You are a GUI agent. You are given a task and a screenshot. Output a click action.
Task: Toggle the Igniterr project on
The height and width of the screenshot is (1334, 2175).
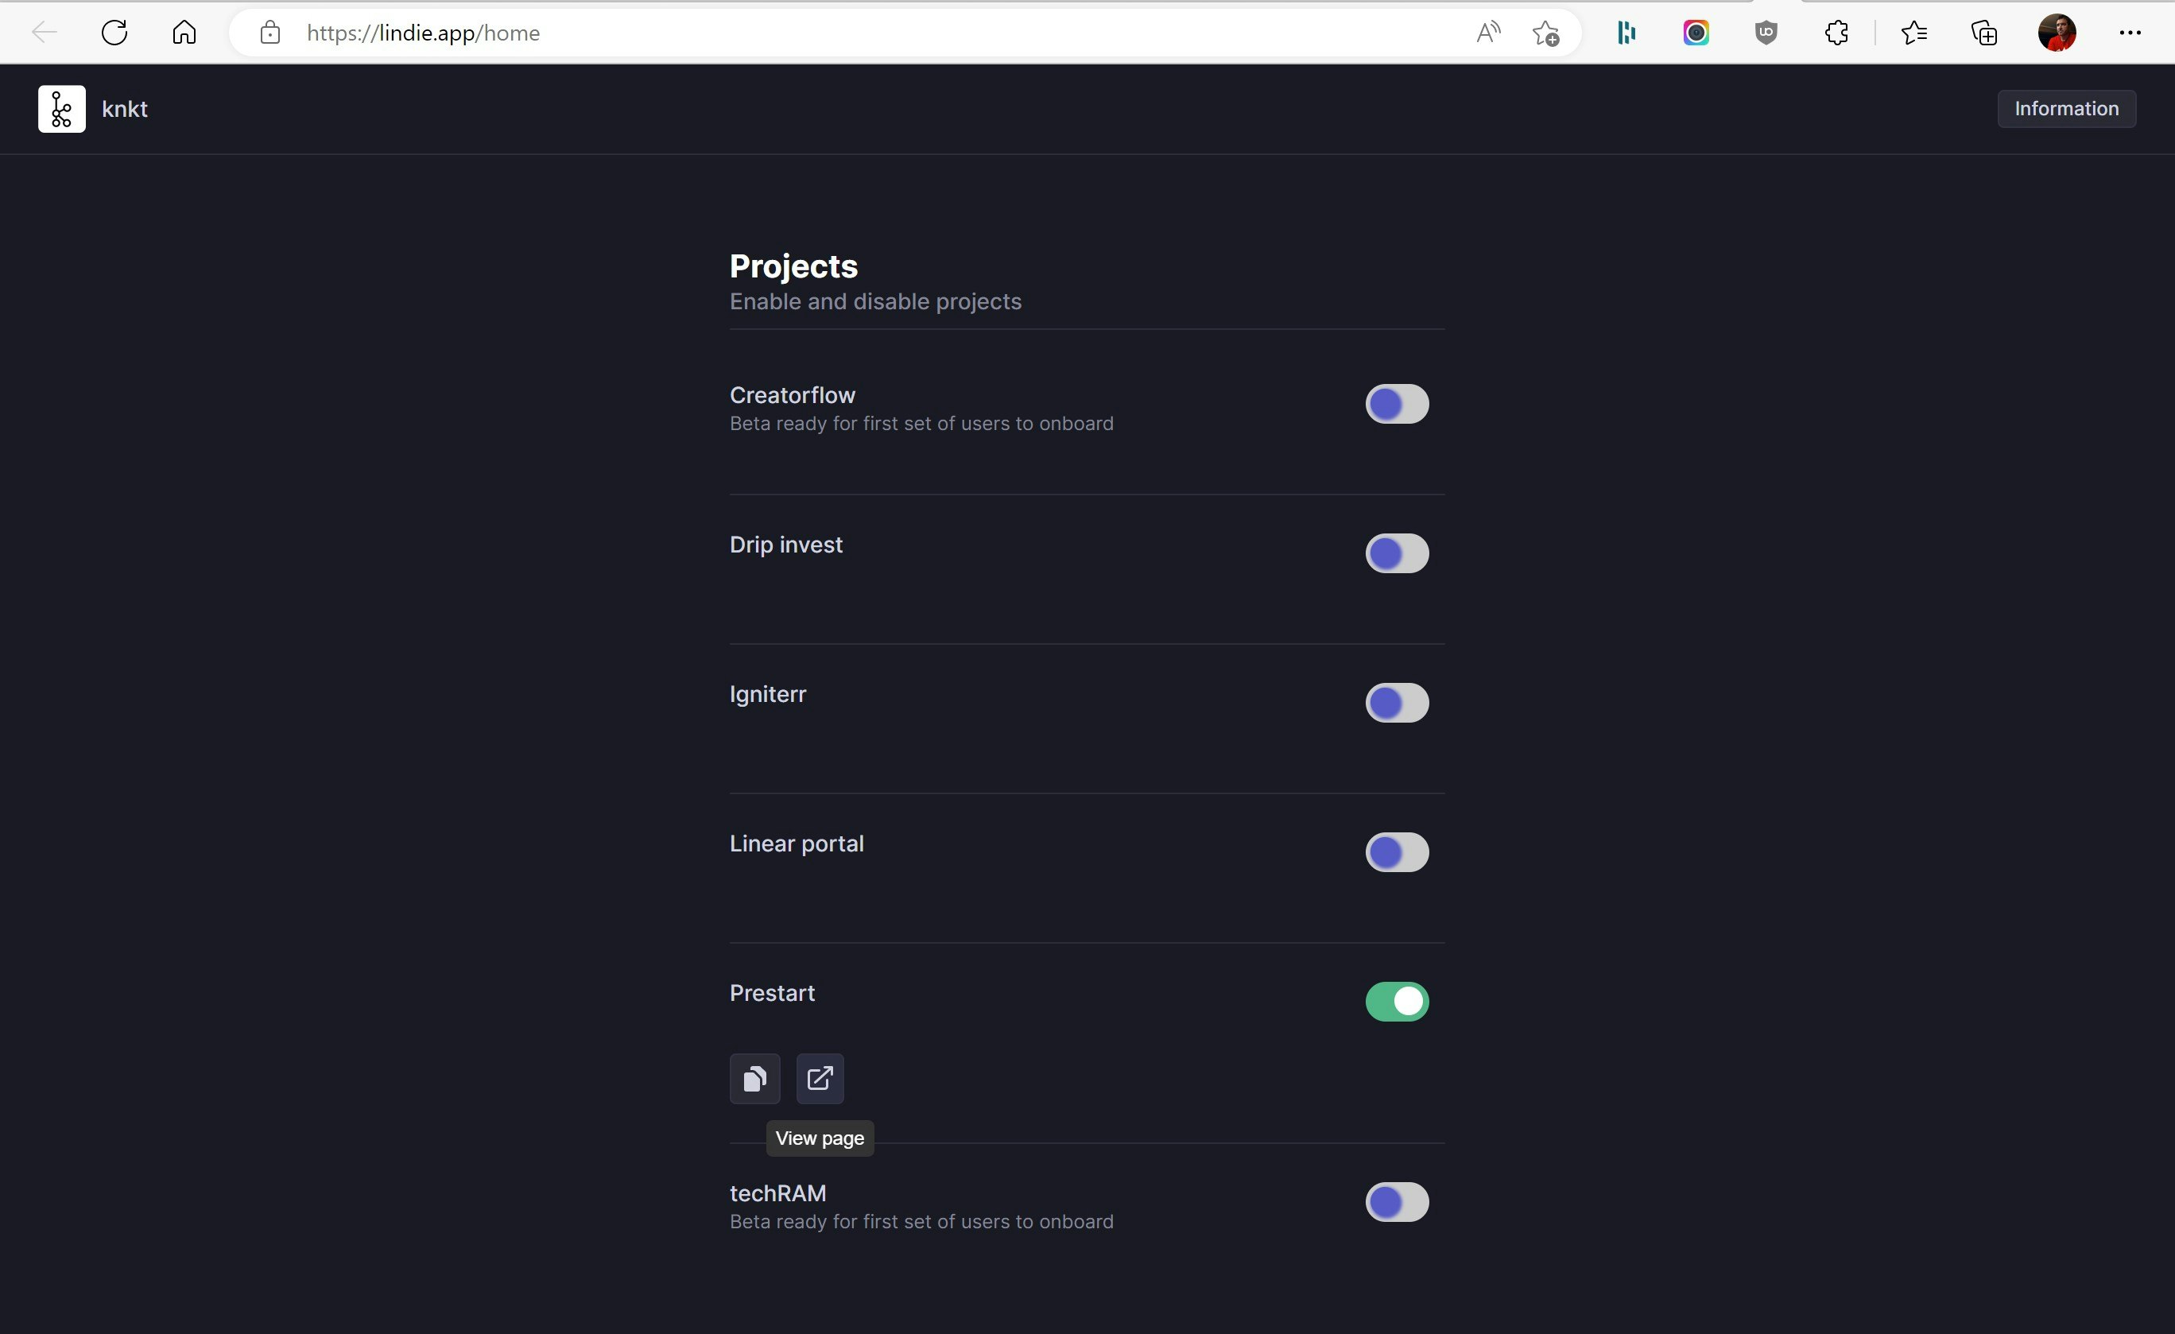coord(1398,703)
